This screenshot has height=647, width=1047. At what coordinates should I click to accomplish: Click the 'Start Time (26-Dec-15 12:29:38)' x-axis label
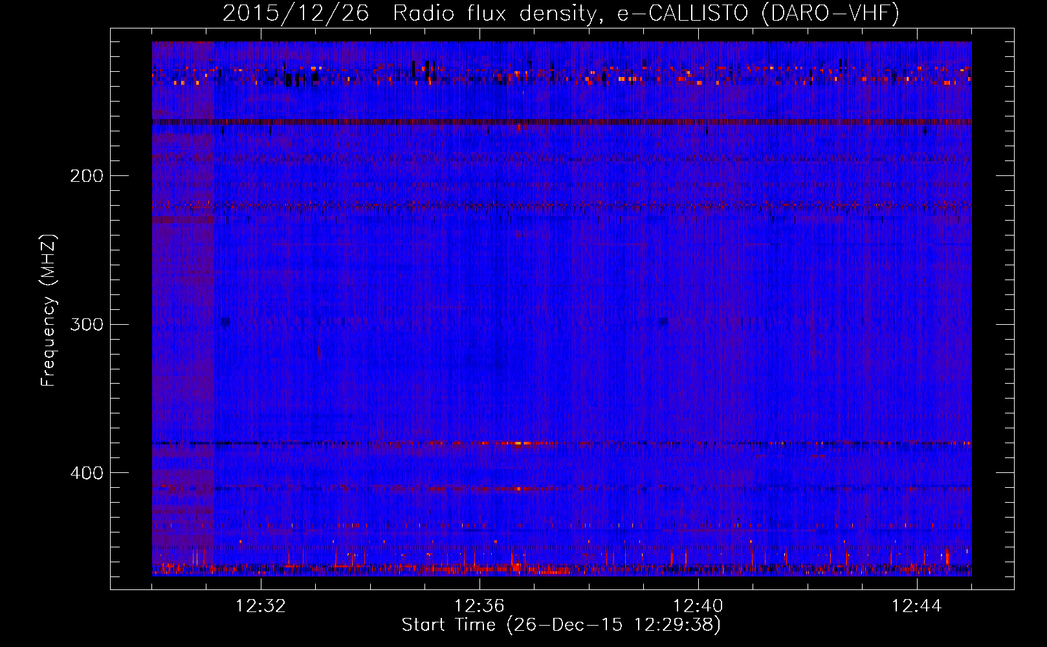tap(561, 625)
